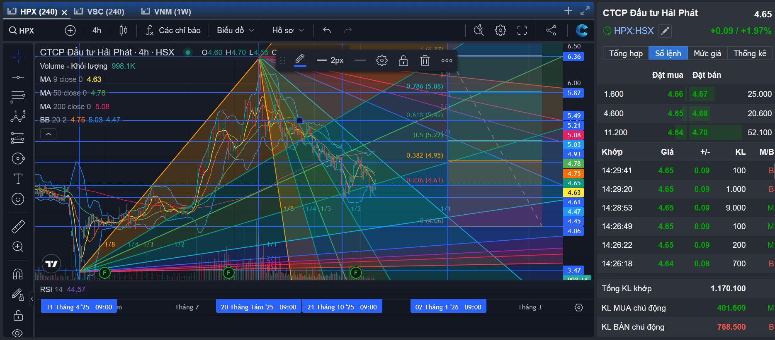Open the forecasting and measurement tools group
This screenshot has width=775, height=340.
click(18, 138)
